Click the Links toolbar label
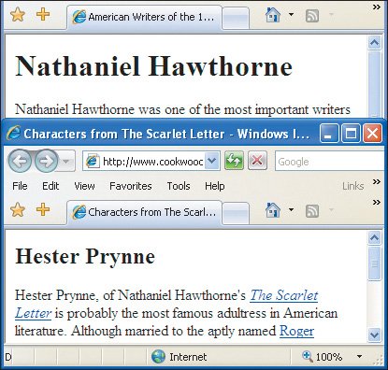 tap(353, 186)
